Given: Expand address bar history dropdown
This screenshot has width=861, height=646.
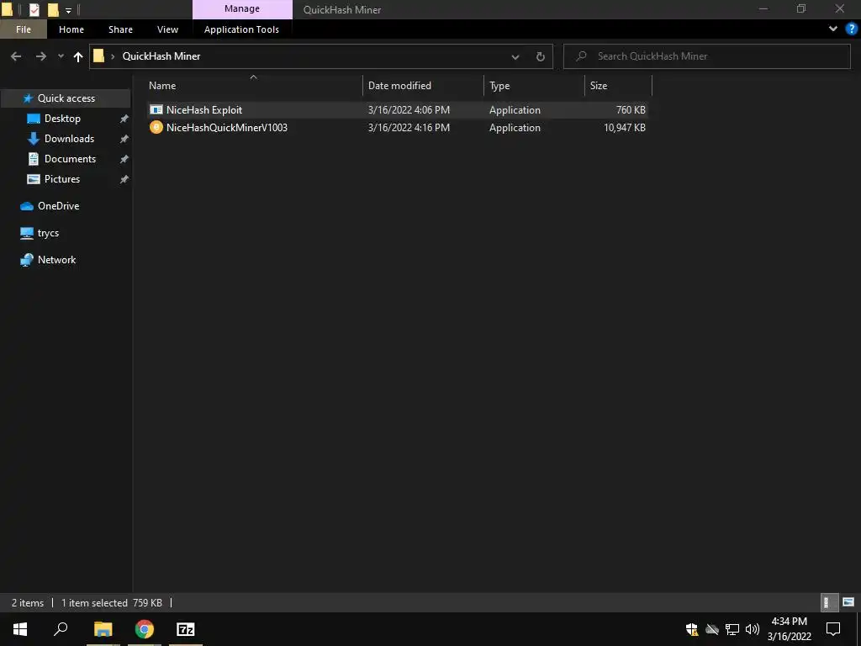Looking at the screenshot, I should point(515,56).
